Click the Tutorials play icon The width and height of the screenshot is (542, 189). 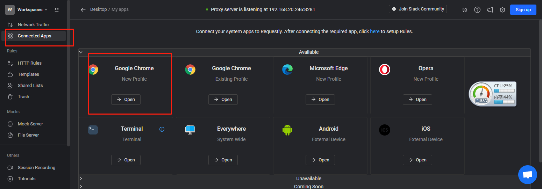pos(10,179)
